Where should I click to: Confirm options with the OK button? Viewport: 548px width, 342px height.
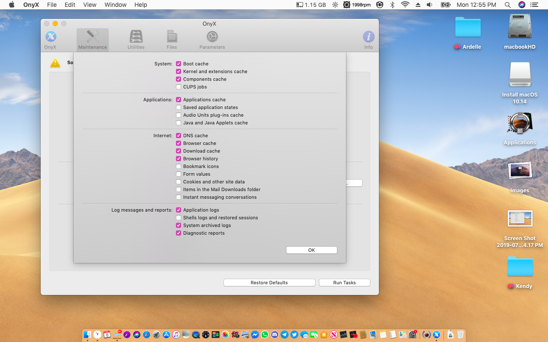pyautogui.click(x=312, y=250)
